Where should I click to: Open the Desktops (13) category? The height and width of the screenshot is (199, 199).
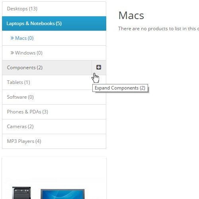click(x=54, y=9)
